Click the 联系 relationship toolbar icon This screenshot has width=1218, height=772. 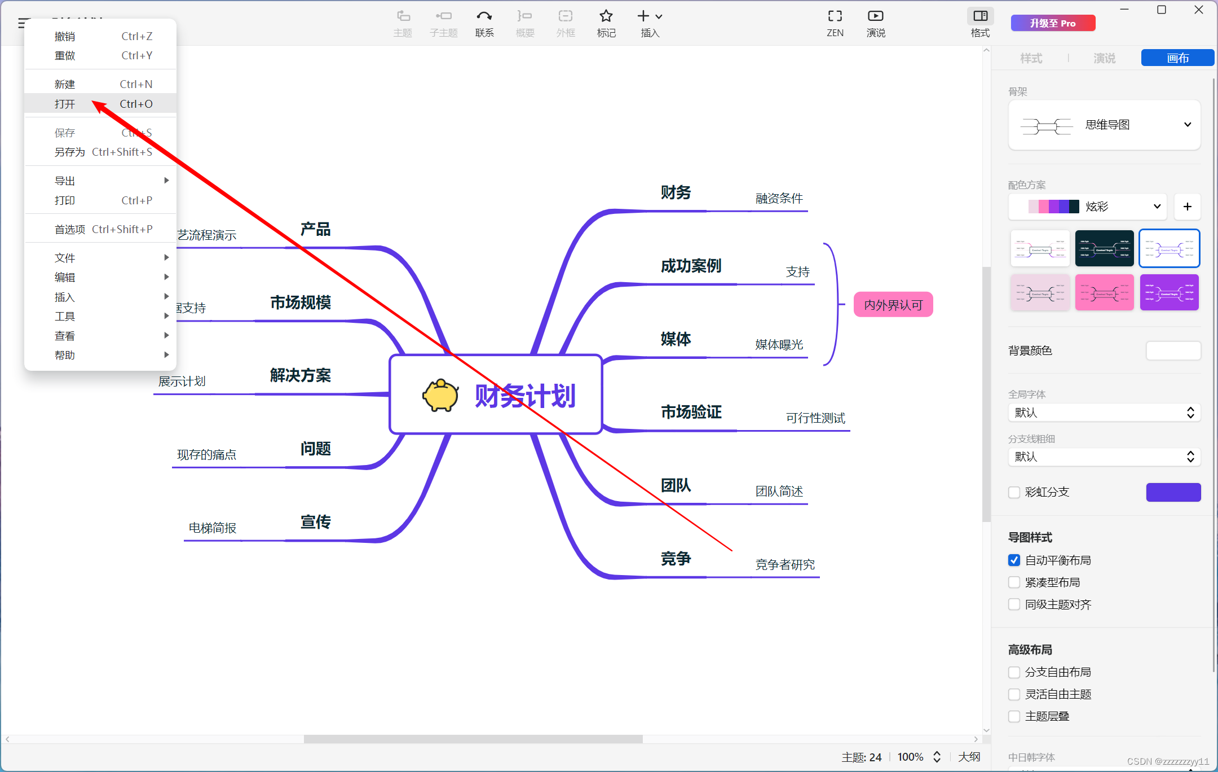point(484,16)
